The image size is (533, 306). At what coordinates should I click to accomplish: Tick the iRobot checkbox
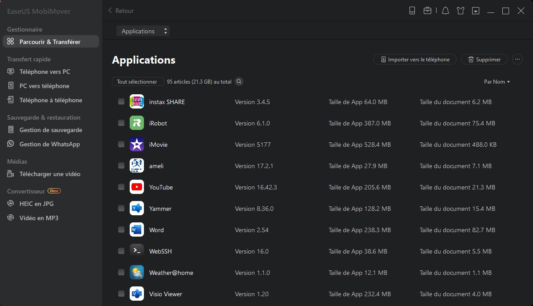121,123
